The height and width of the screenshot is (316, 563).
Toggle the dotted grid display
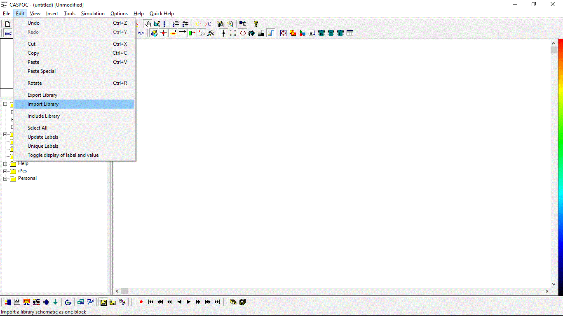233,33
